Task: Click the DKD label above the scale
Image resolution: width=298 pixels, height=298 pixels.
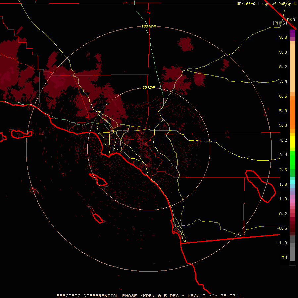Action: pos(291,20)
